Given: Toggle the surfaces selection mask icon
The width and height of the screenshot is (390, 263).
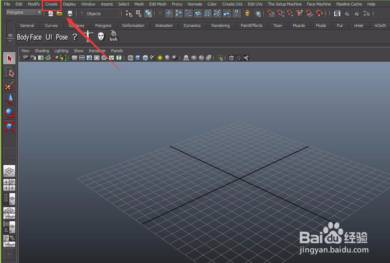Looking at the screenshot, I should point(198,13).
